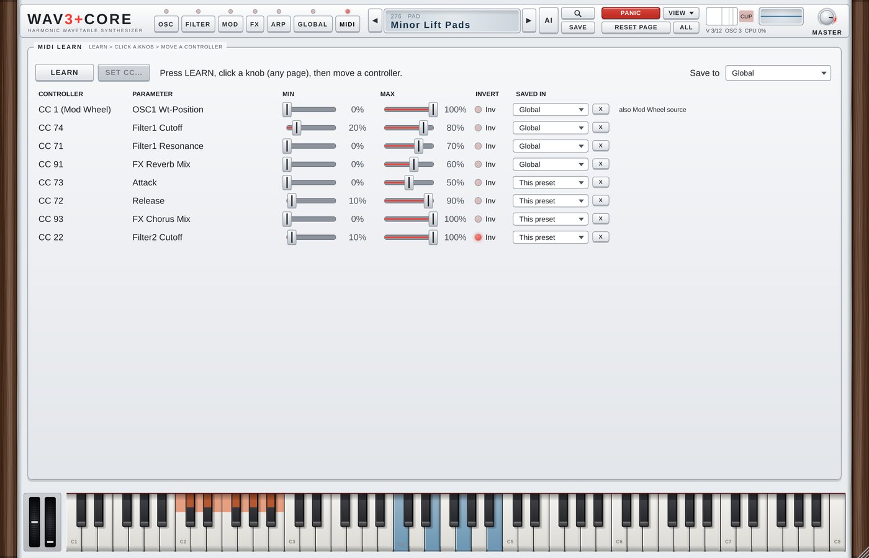Open the GLOBAL page
Screen dimensions: 869x558
point(313,24)
